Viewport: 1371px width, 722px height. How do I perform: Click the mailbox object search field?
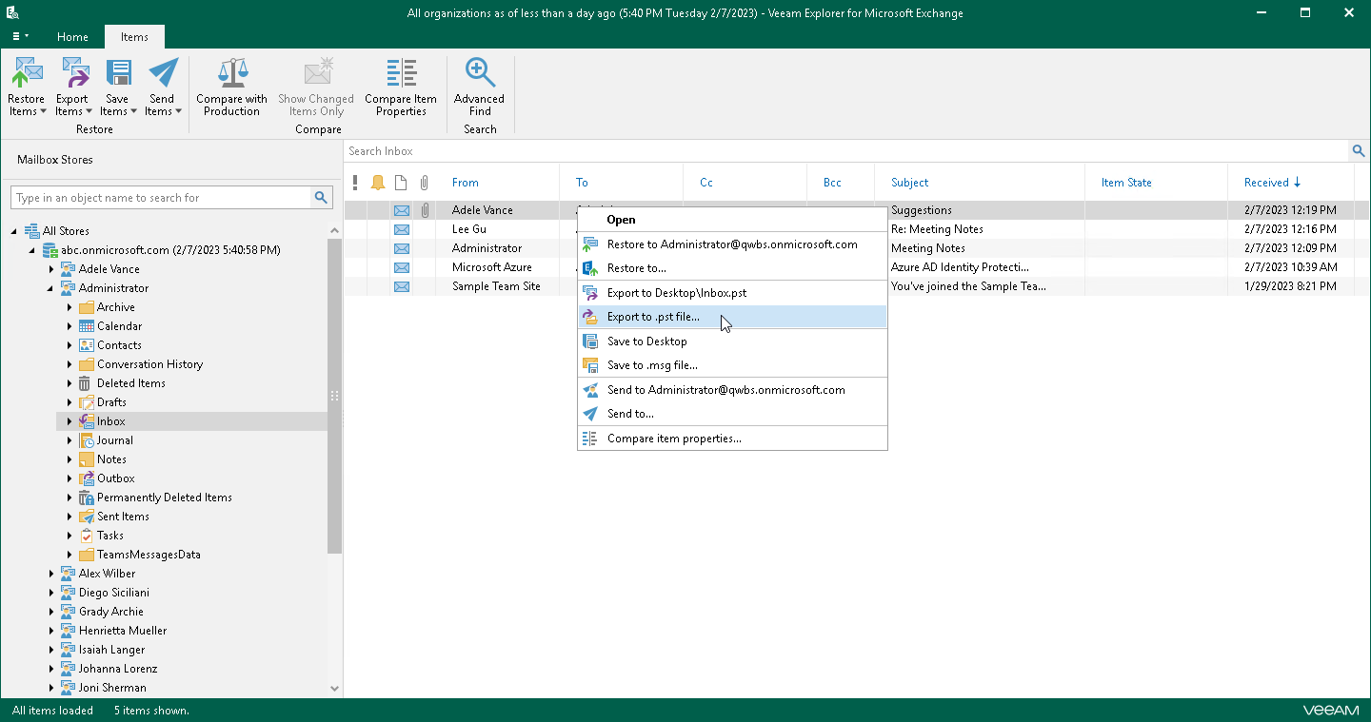[160, 198]
